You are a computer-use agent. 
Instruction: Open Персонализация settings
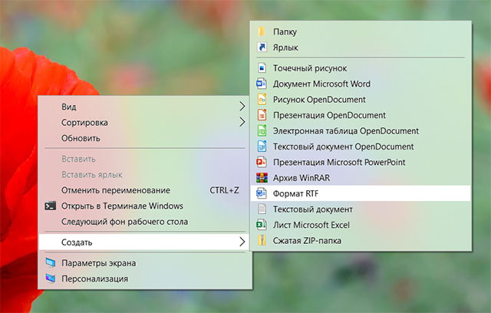coord(145,278)
